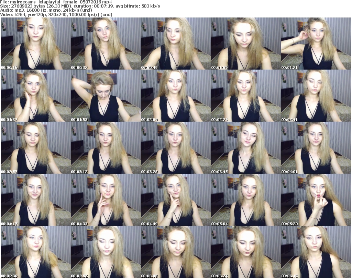Select the thumbnail stamped 00:02:41
This screenshot has height=278, width=352.
point(316,96)
